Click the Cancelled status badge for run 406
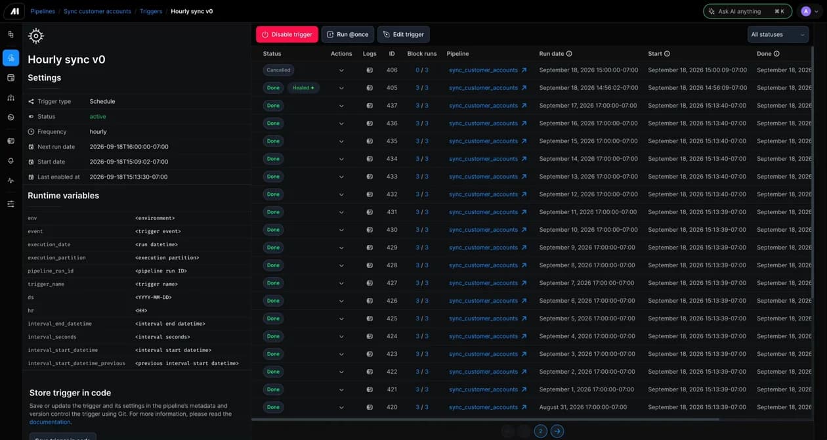Screen dimensions: 827x440 (x=278, y=70)
